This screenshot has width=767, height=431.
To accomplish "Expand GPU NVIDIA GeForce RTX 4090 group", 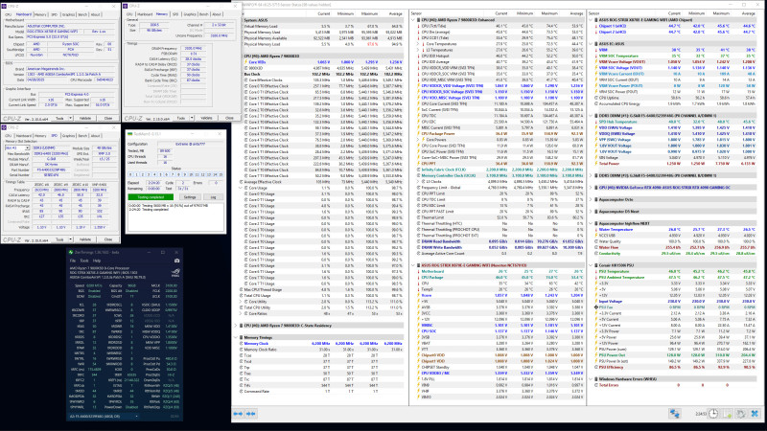I will 591,188.
